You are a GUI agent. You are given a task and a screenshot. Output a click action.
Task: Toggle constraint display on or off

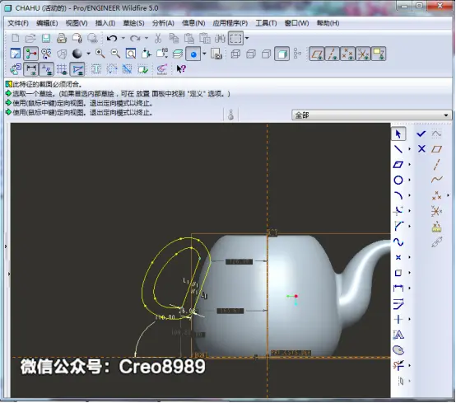tap(46, 69)
